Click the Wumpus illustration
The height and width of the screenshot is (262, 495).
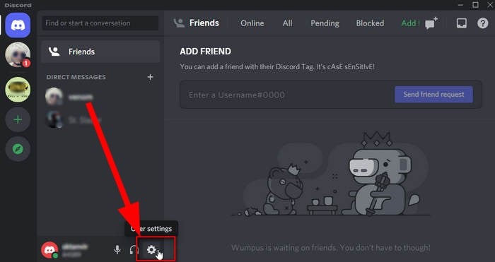point(330,174)
